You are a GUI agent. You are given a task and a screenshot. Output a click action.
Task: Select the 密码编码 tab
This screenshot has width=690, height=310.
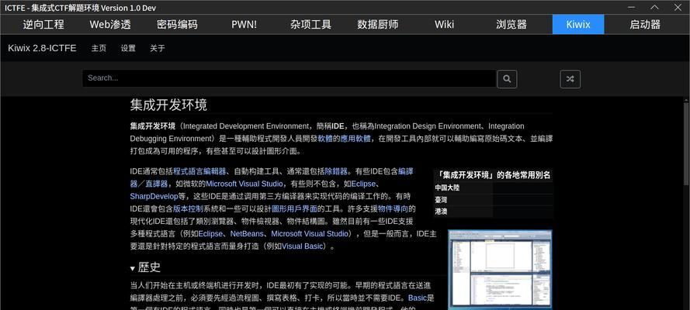point(177,24)
